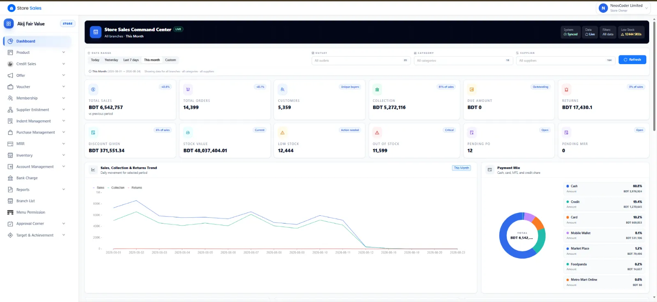Click the Supplier Enlistment icon
657x302 pixels.
tap(10, 110)
